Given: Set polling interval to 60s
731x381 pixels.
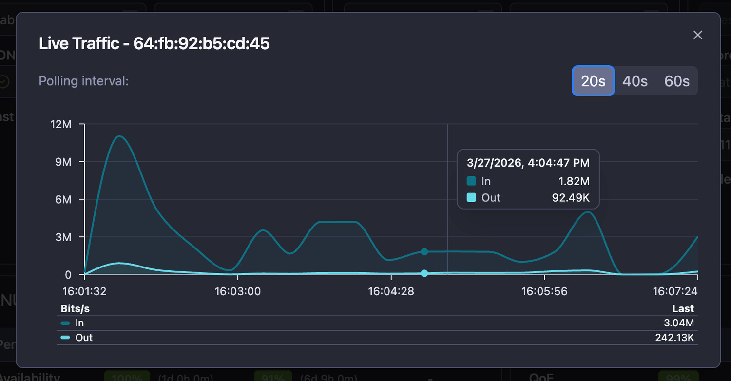Looking at the screenshot, I should (677, 81).
